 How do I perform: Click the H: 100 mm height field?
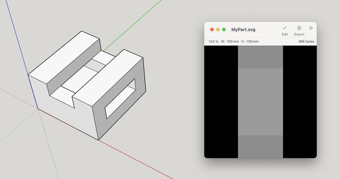250,42
